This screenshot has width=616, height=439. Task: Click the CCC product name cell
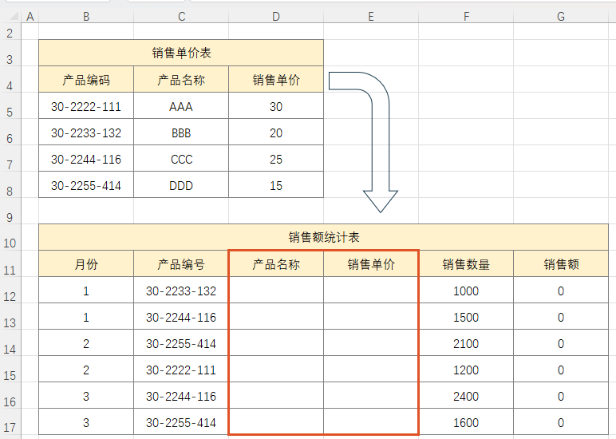tap(181, 159)
